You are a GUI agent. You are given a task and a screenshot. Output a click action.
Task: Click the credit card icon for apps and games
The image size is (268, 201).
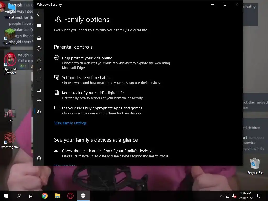(x=57, y=108)
